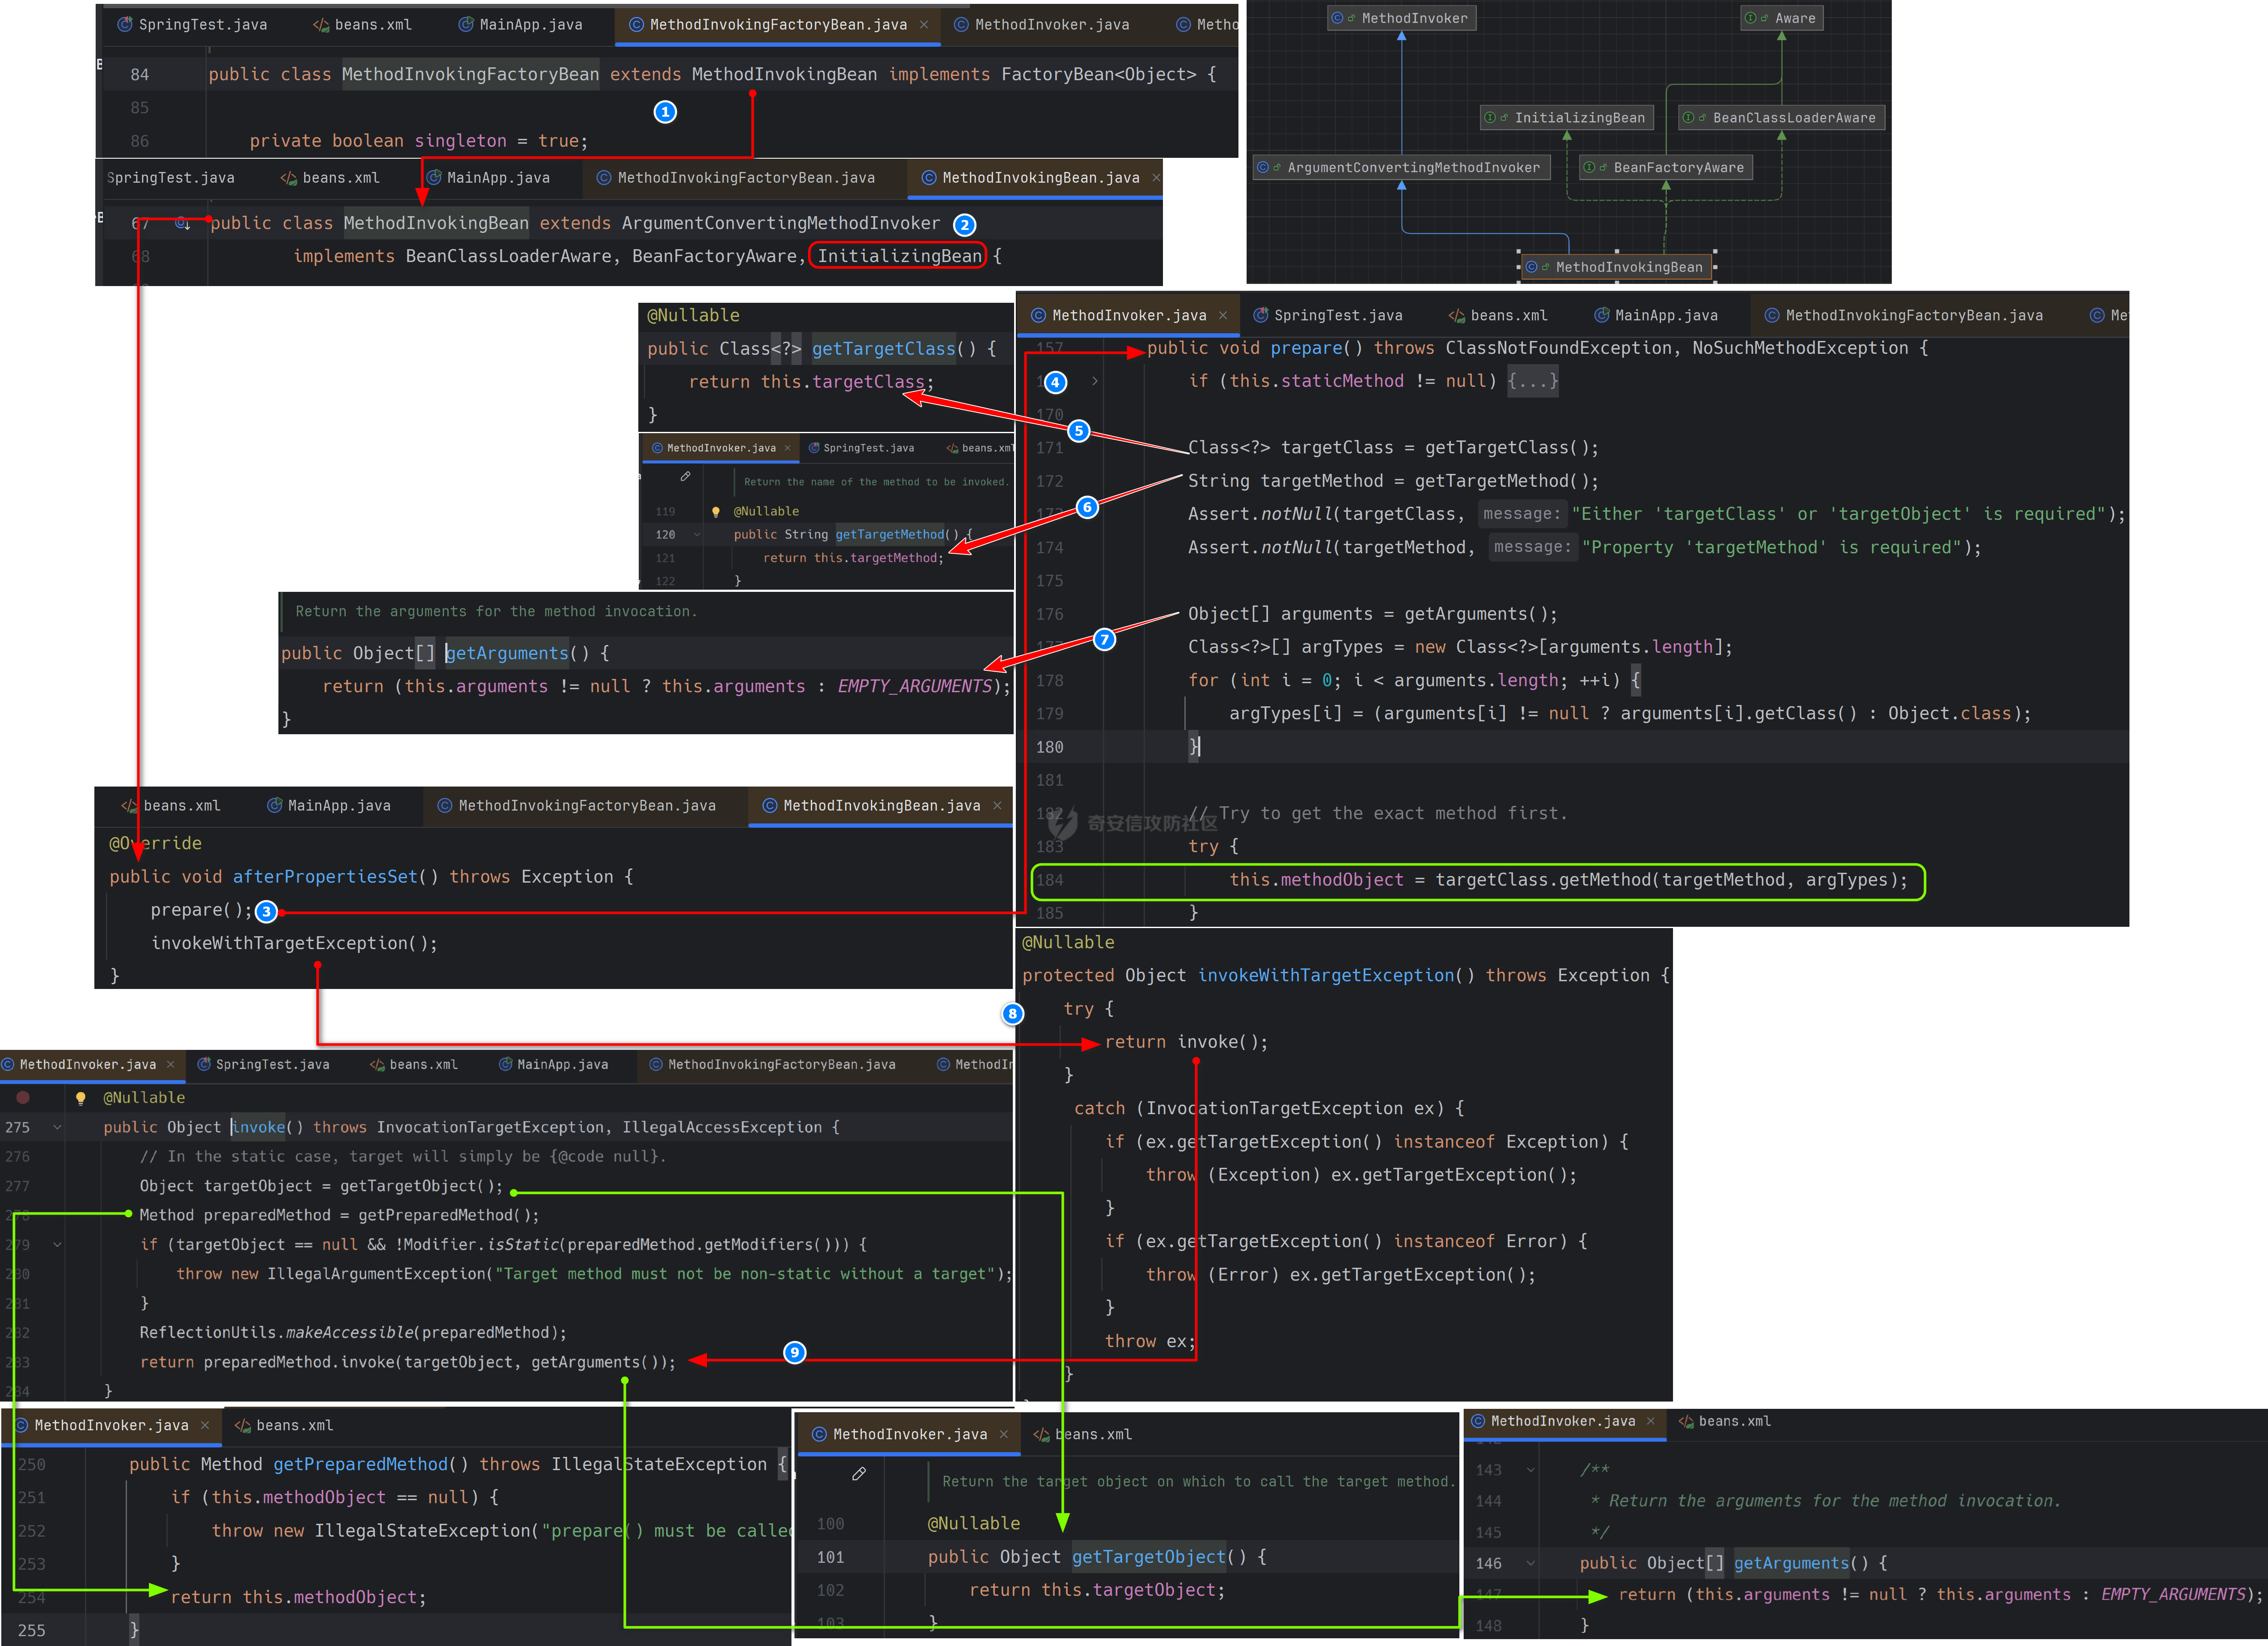This screenshot has width=2268, height=1646.
Task: Collapse the Javadoc comment using the line 143 fold arrow
Action: (1530, 1470)
